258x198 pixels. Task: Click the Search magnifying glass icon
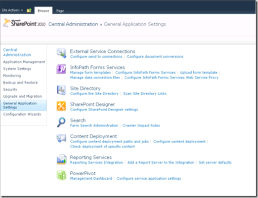pos(61,122)
